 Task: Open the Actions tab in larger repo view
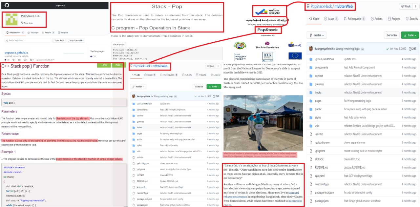coord(376,19)
